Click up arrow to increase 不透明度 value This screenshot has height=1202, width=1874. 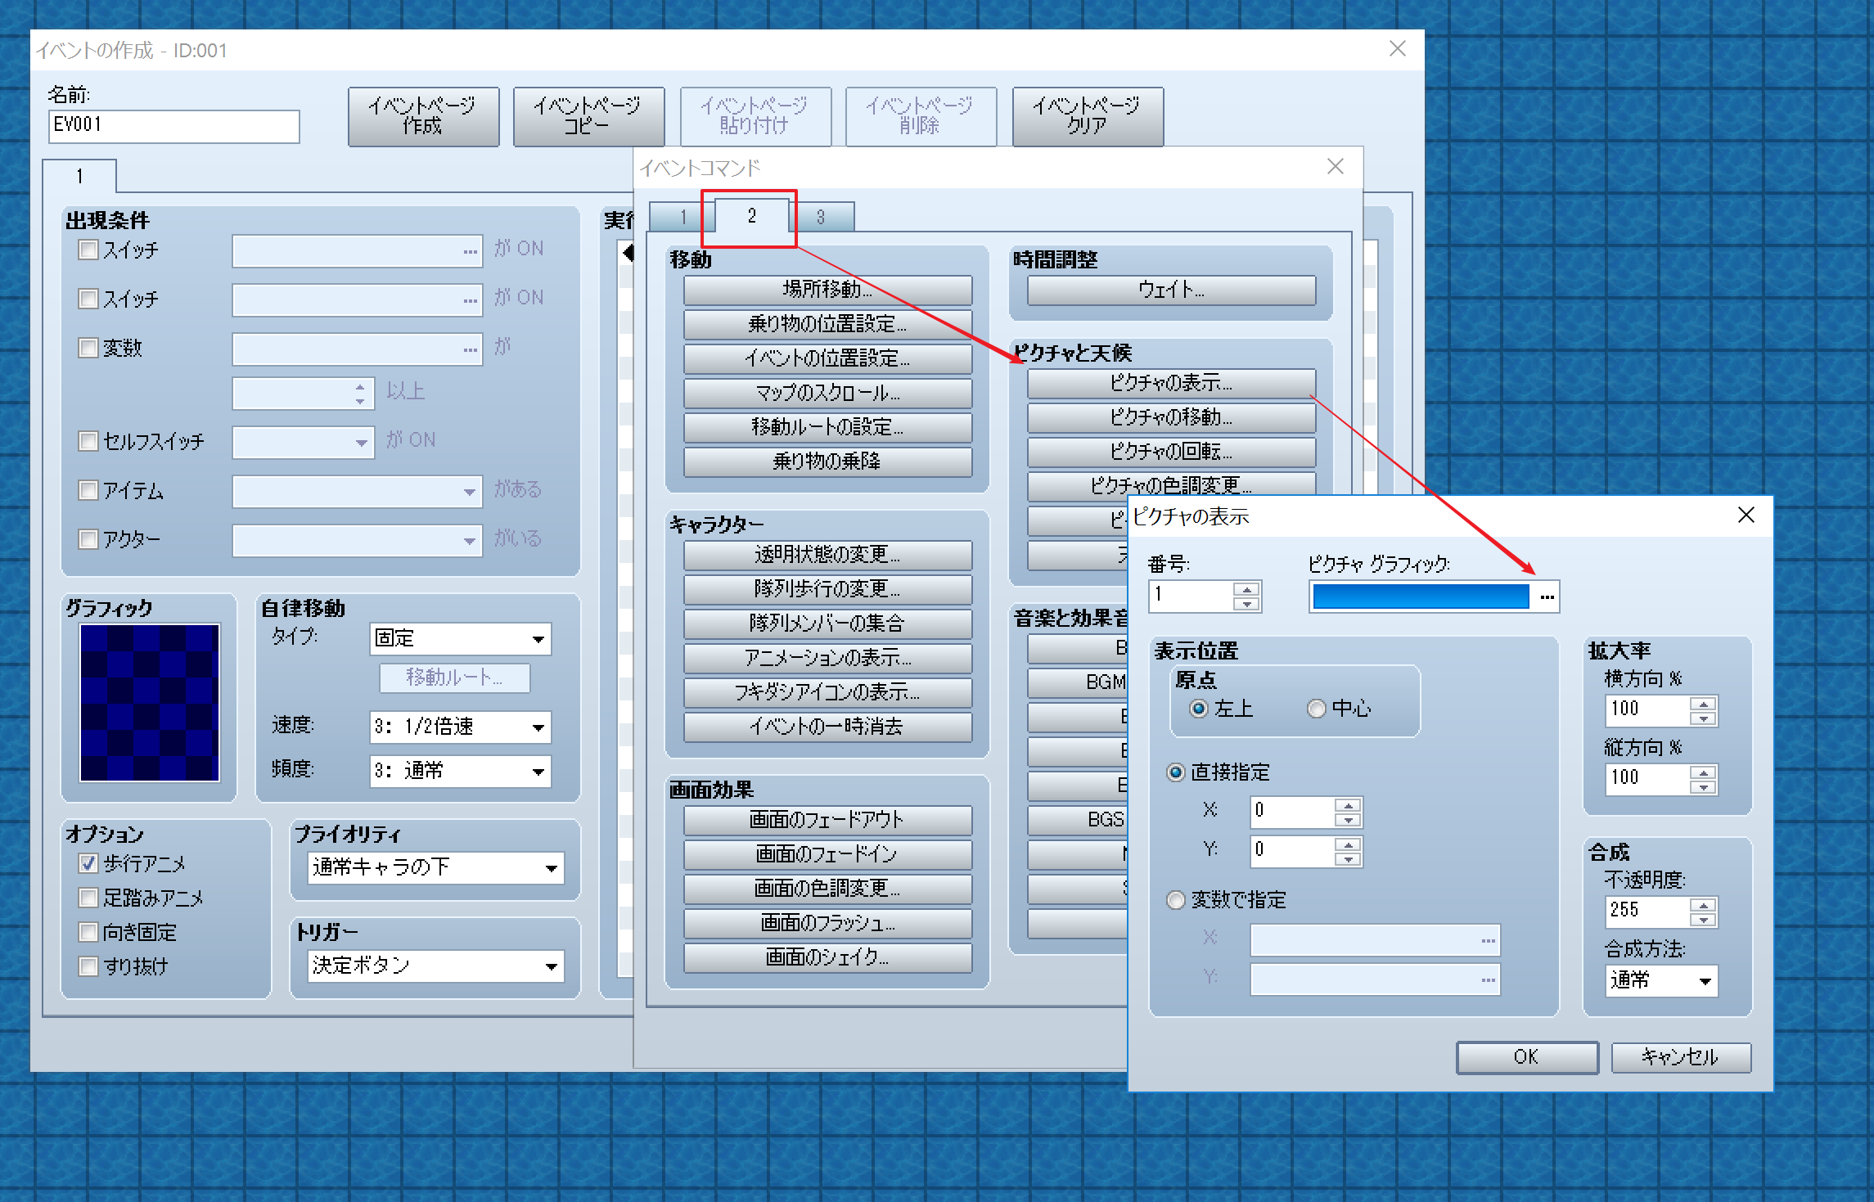[x=1705, y=903]
